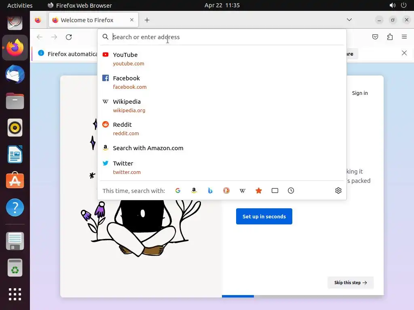Select the Welcome to Firefox tab
This screenshot has width=414, height=310.
(93, 20)
